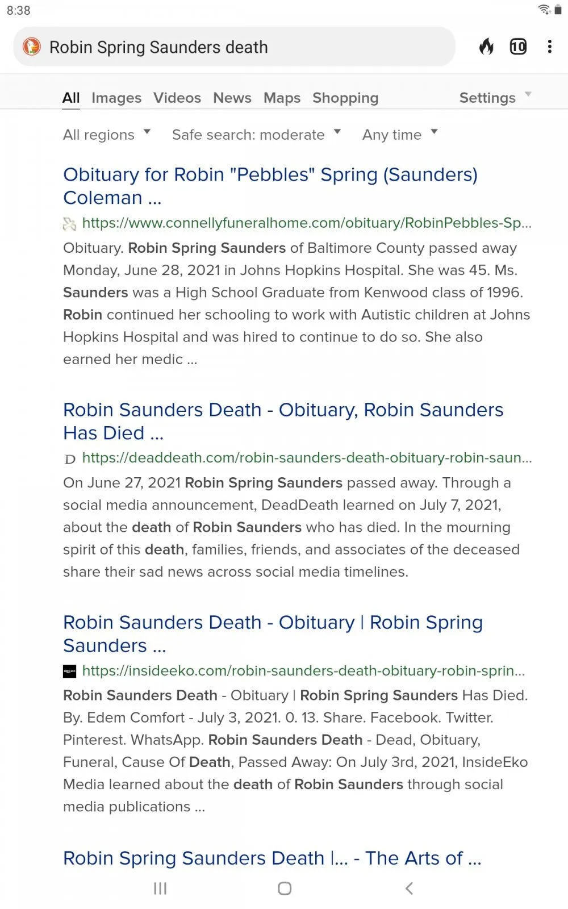Tap the recents button in the navigation bar
The width and height of the screenshot is (568, 909).
[160, 887]
